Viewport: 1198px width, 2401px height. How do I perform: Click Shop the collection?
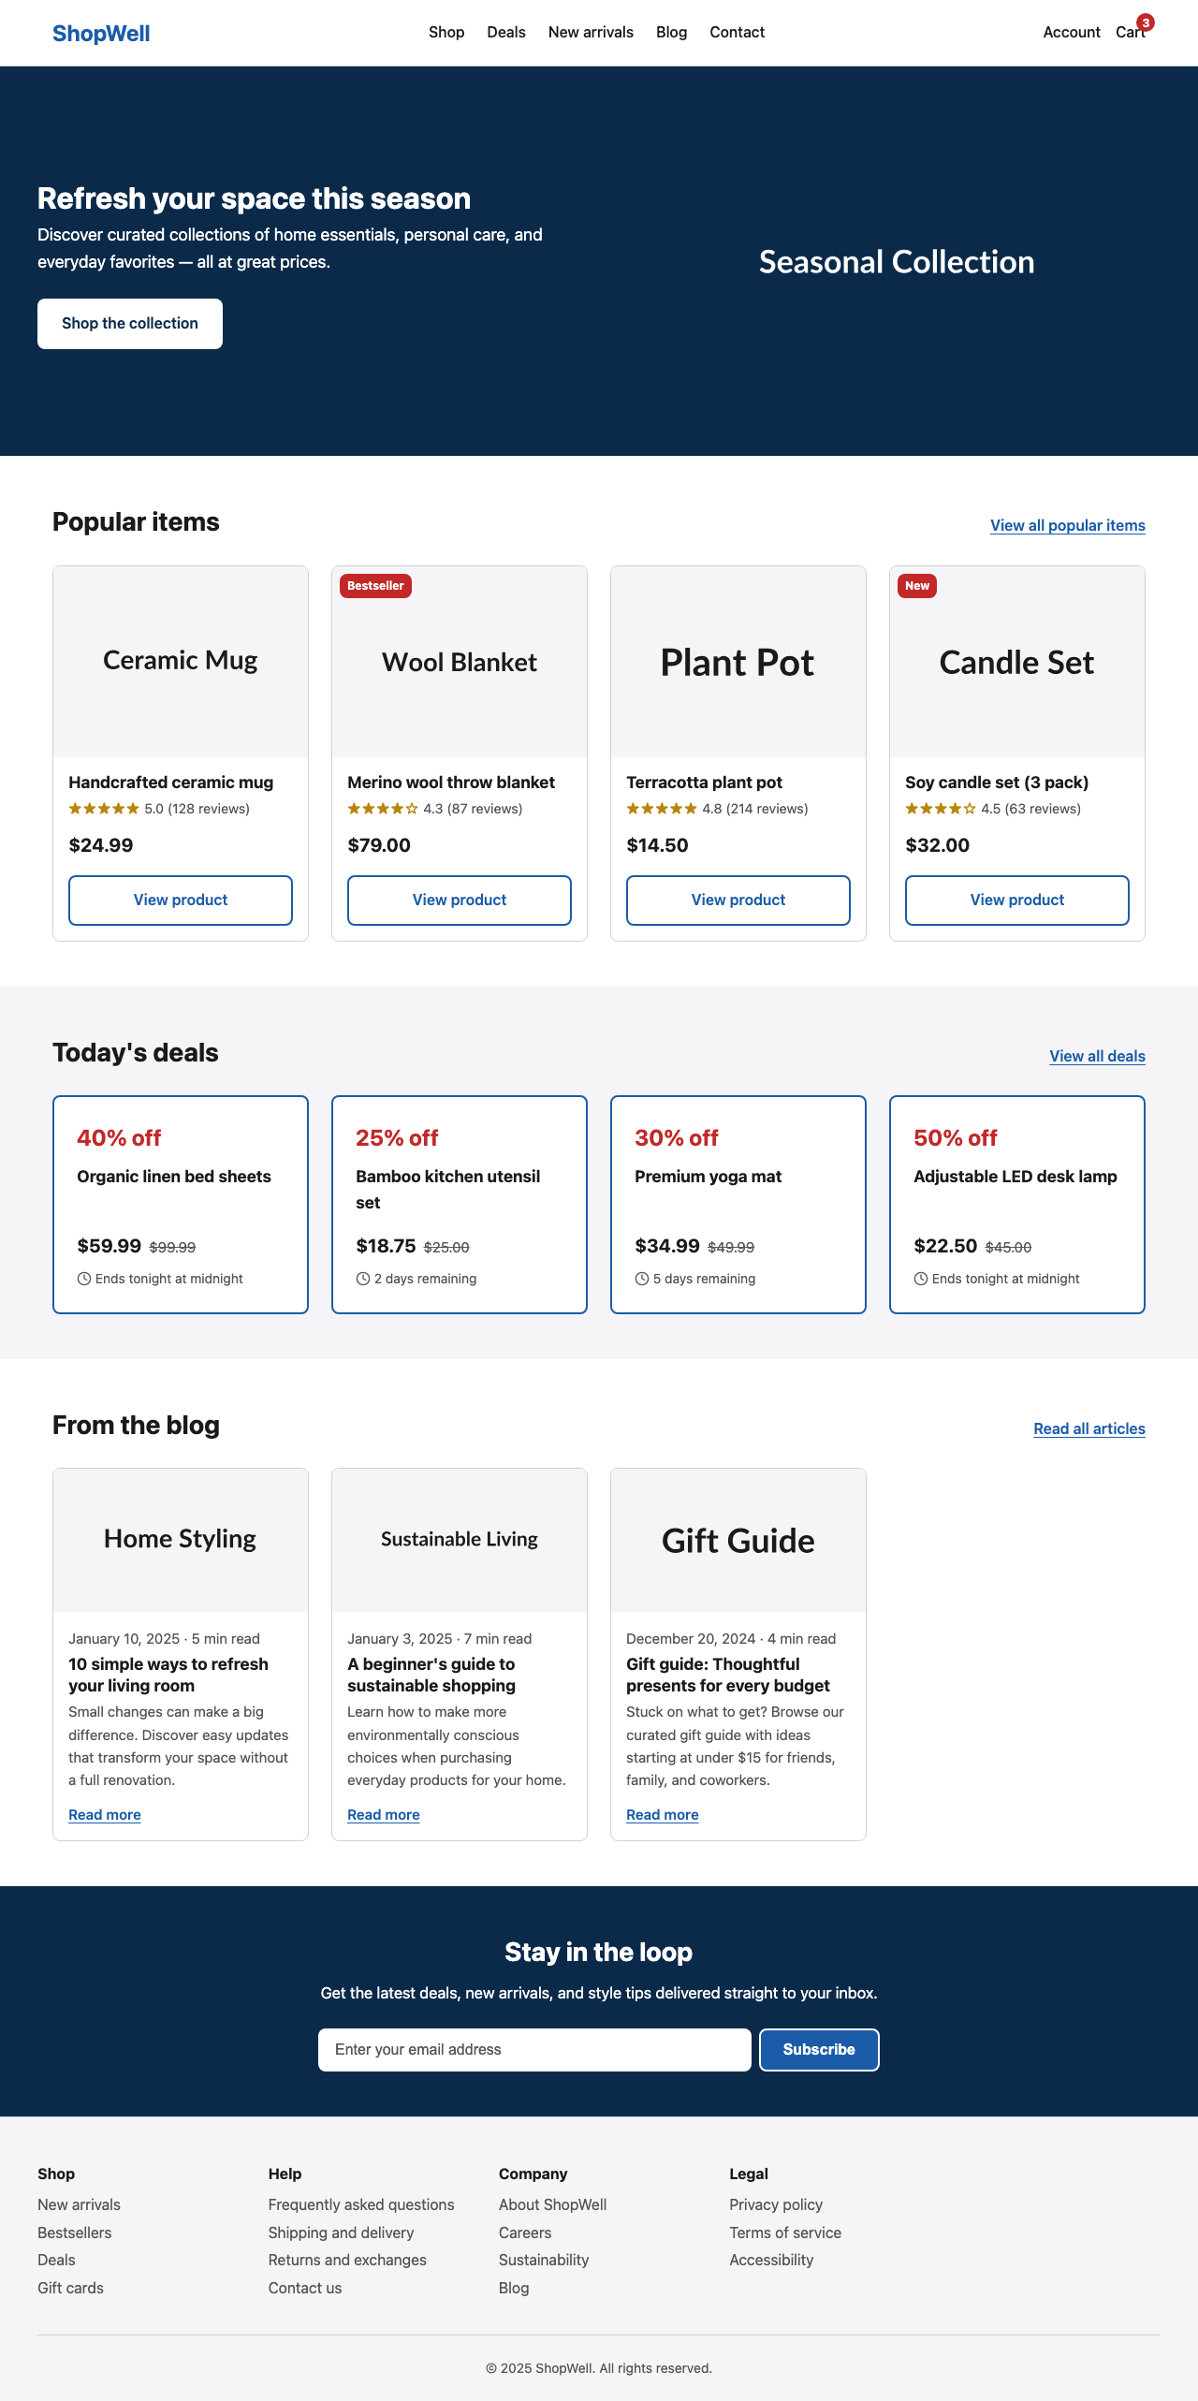(129, 323)
